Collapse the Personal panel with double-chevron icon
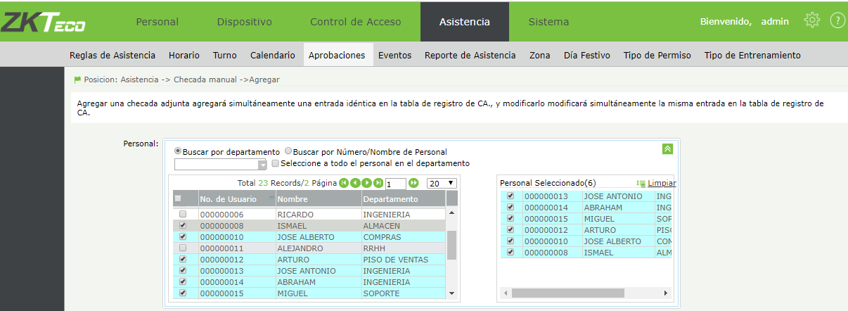Viewport: 848px width, 311px height. pos(667,148)
